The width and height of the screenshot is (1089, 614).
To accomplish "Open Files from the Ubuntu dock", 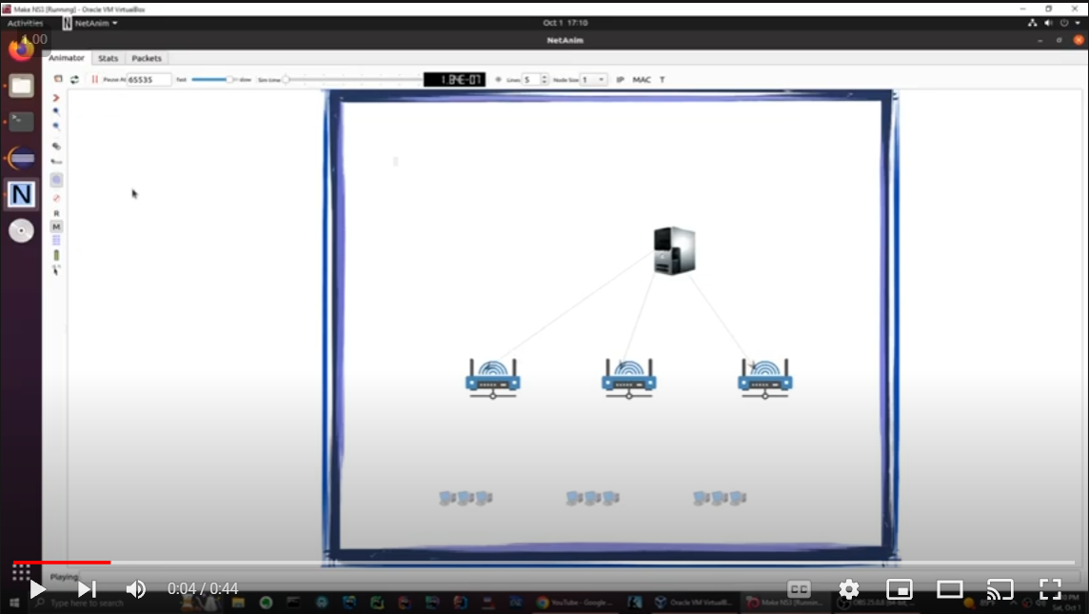I will tap(21, 86).
